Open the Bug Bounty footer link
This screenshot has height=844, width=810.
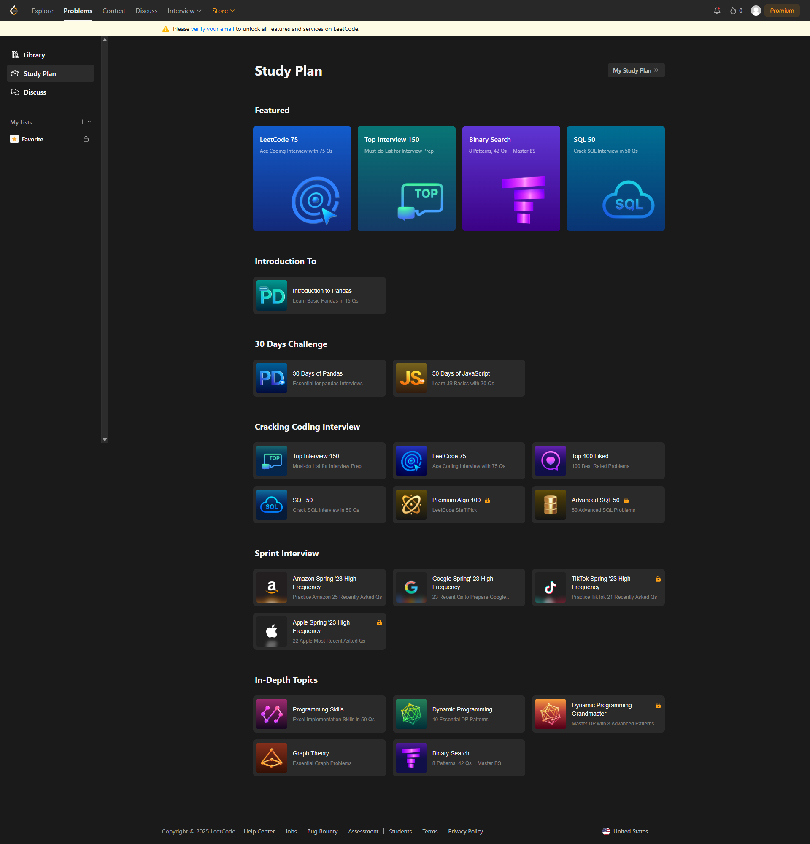pyautogui.click(x=322, y=831)
